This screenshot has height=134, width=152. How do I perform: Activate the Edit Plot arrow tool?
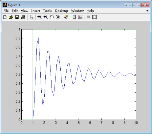(x=32, y=17)
